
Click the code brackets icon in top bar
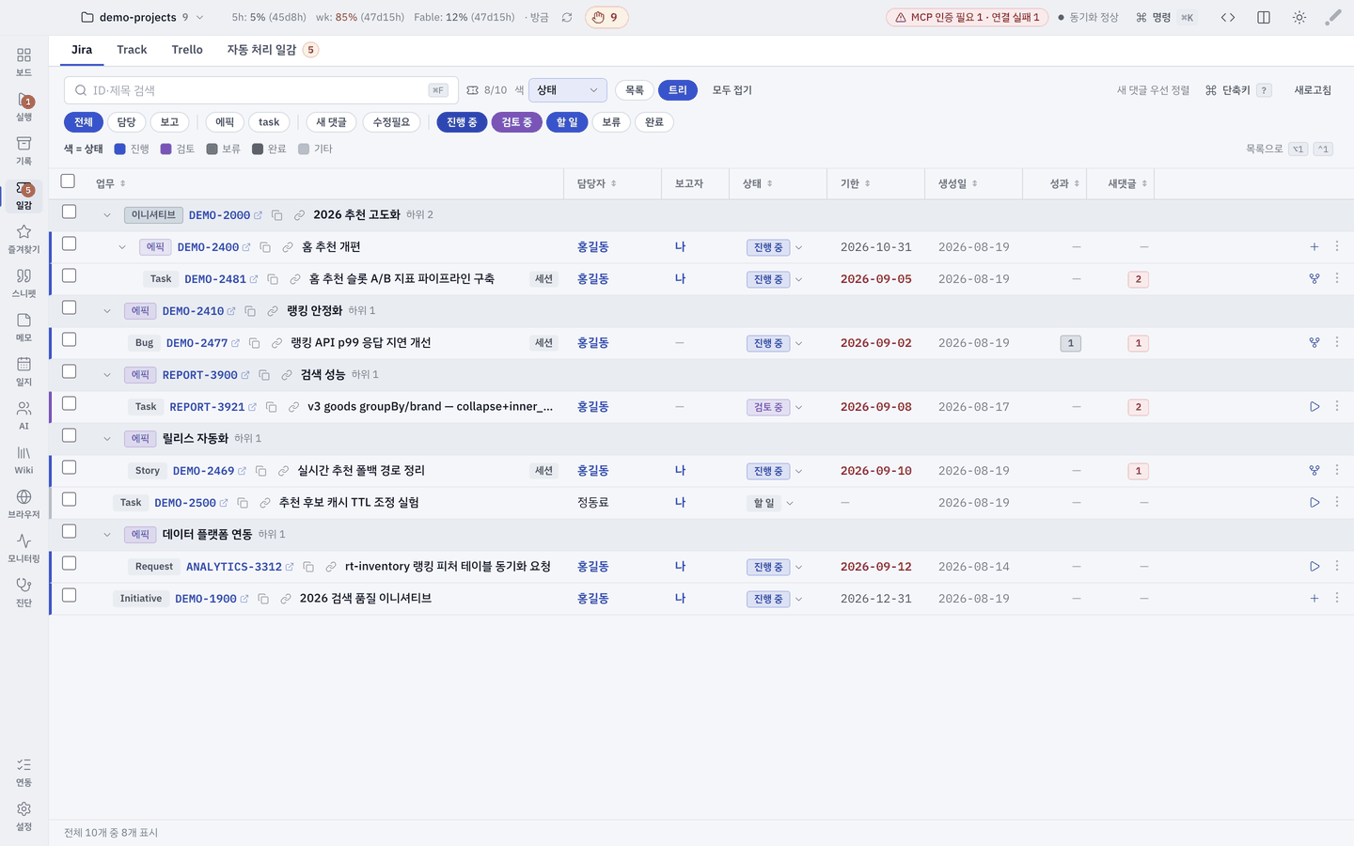point(1228,17)
